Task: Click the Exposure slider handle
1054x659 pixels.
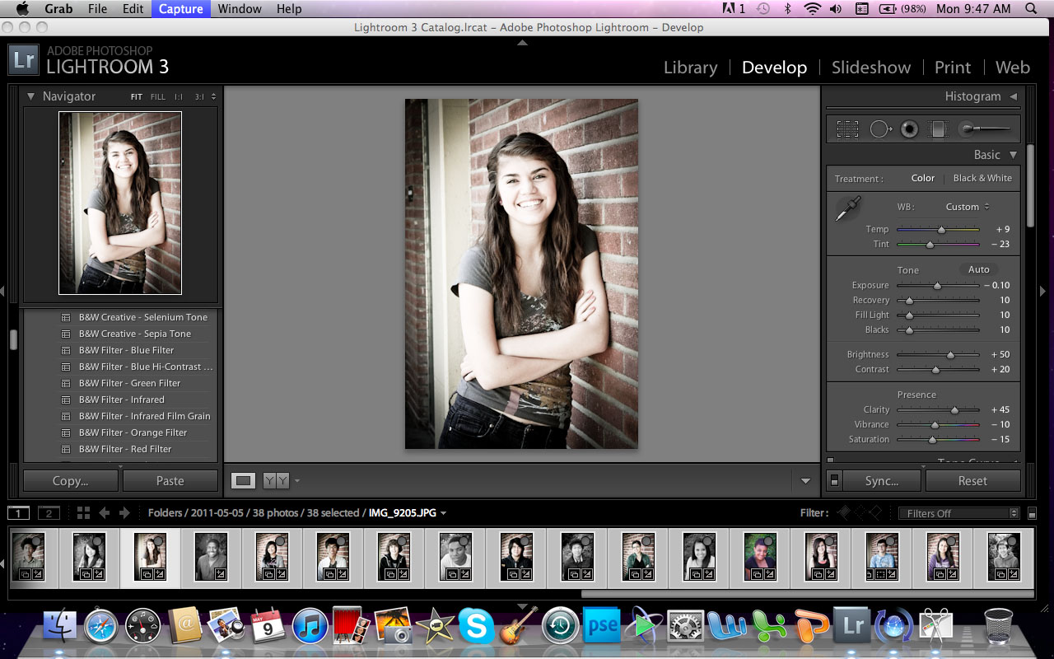Action: coord(937,286)
